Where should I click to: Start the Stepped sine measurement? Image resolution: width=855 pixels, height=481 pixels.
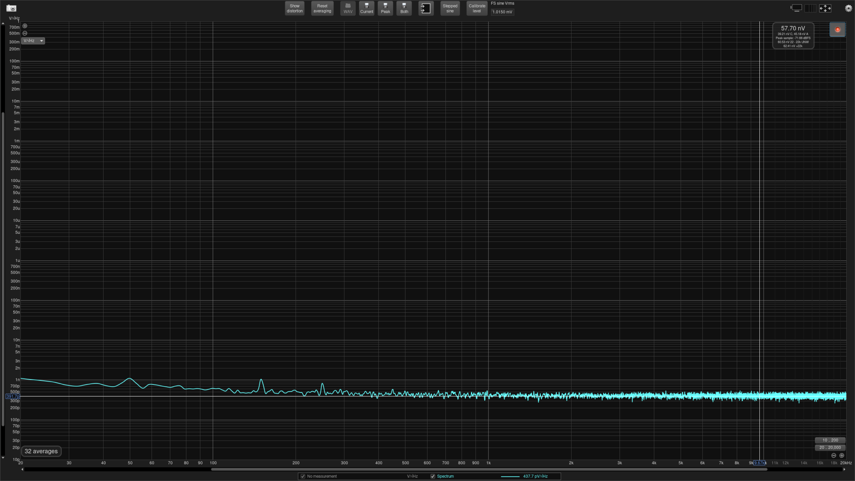tap(450, 8)
